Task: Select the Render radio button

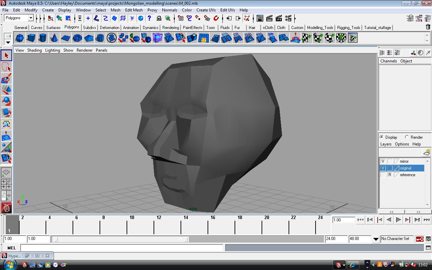Action: [x=407, y=137]
